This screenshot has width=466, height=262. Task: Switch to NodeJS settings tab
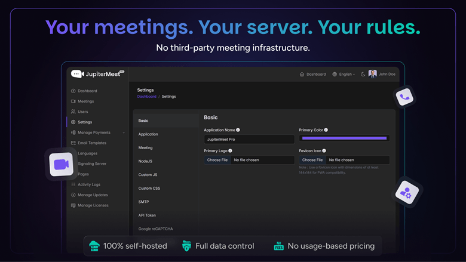(x=166, y=161)
